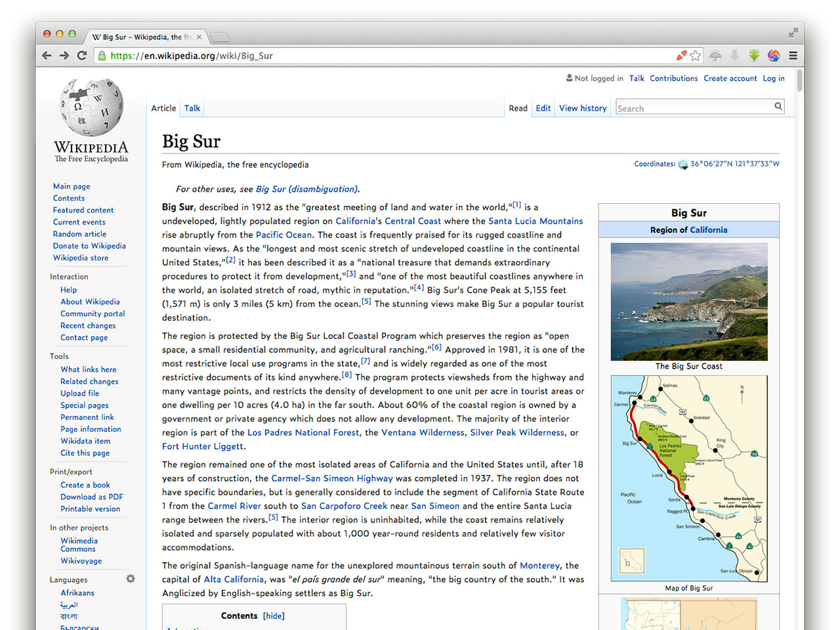Click the green padlock in the address bar
The width and height of the screenshot is (840, 630).
[x=102, y=56]
